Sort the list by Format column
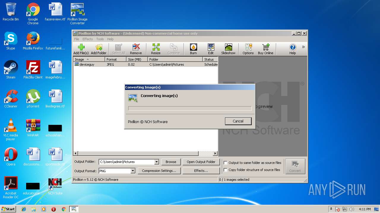 115,59
